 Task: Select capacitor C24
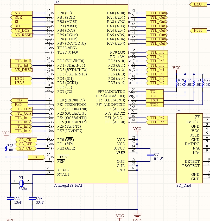[32, 198]
